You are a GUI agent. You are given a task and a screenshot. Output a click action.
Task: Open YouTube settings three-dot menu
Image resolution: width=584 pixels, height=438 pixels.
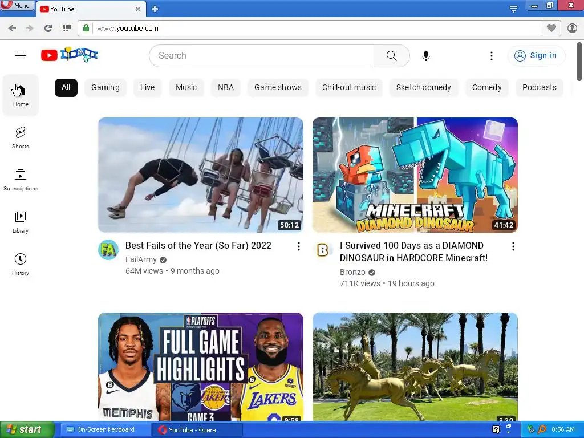[492, 56]
